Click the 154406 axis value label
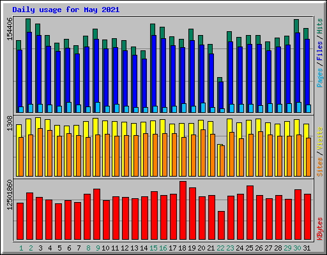The image size is (327, 255). click(x=10, y=29)
